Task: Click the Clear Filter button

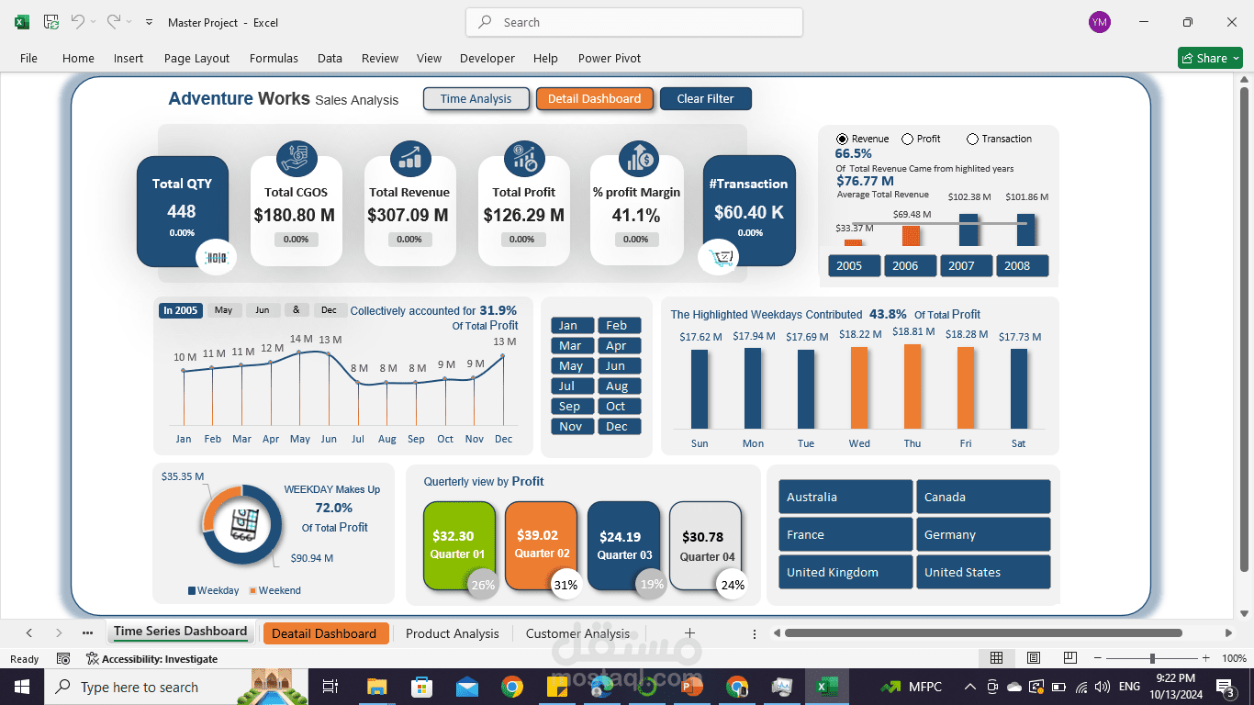Action: (x=706, y=99)
